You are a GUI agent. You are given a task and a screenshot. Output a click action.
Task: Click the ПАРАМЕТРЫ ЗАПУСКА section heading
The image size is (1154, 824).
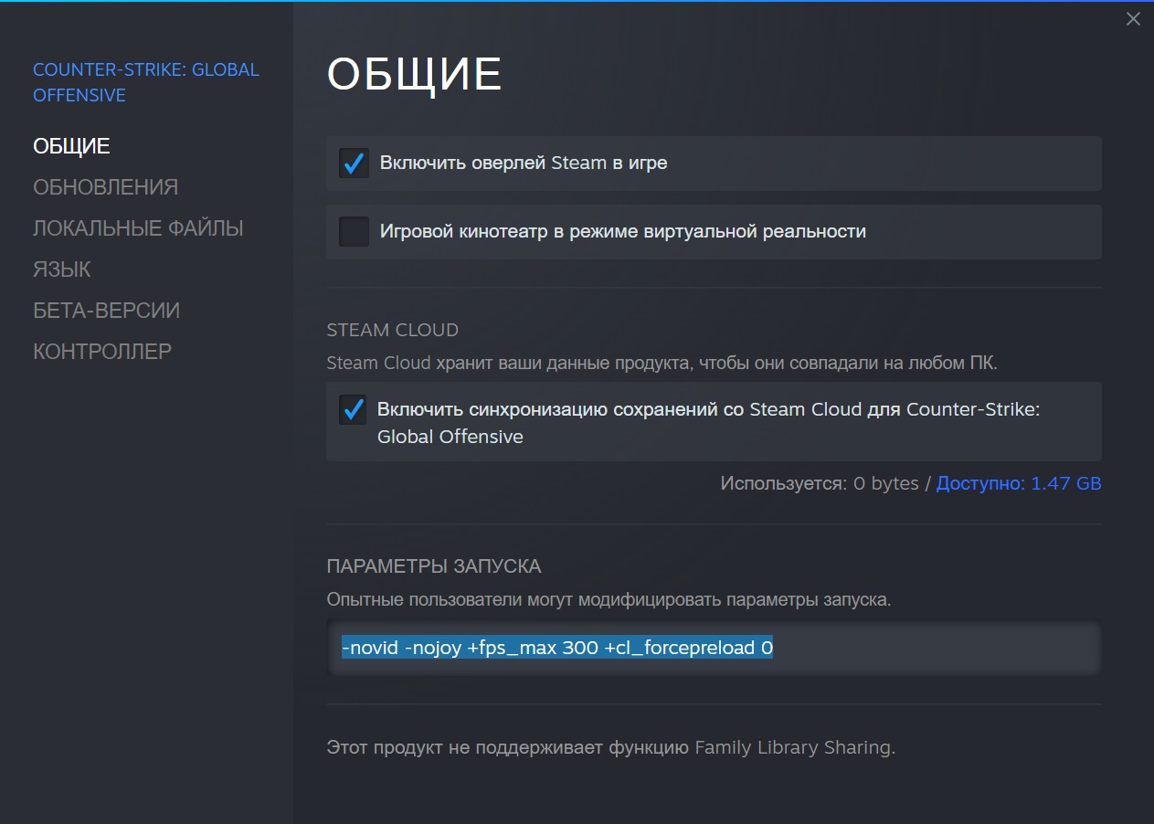click(434, 566)
